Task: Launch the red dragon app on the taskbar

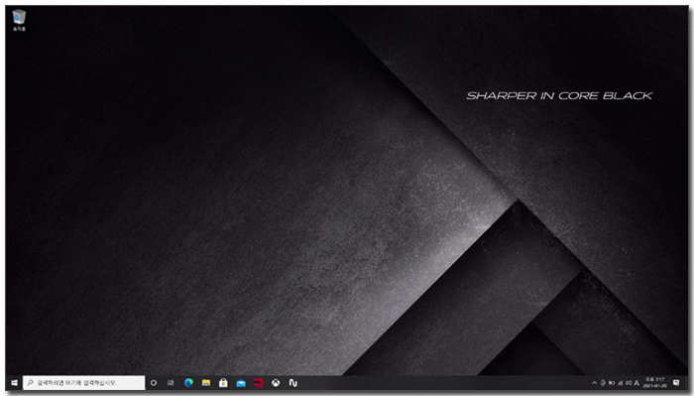Action: (258, 383)
